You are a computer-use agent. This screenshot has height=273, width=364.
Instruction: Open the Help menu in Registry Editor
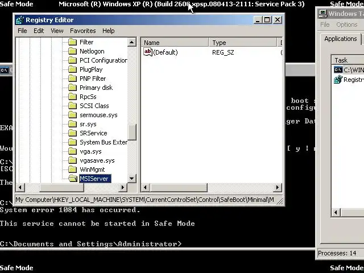click(109, 31)
